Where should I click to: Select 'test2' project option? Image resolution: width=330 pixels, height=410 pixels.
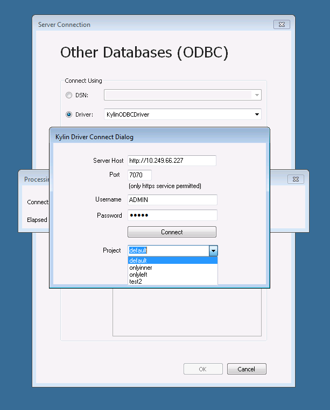pyautogui.click(x=172, y=281)
